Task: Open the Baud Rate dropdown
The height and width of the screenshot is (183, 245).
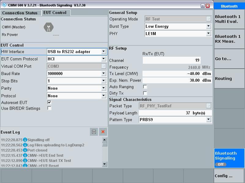Action: (104, 74)
